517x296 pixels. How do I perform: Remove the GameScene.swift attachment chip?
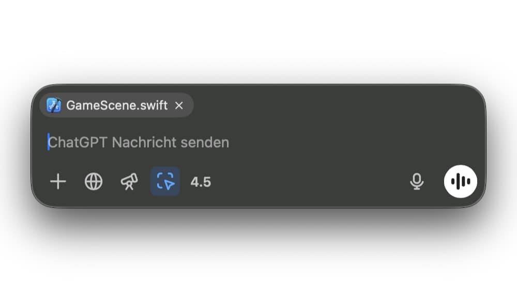point(179,105)
